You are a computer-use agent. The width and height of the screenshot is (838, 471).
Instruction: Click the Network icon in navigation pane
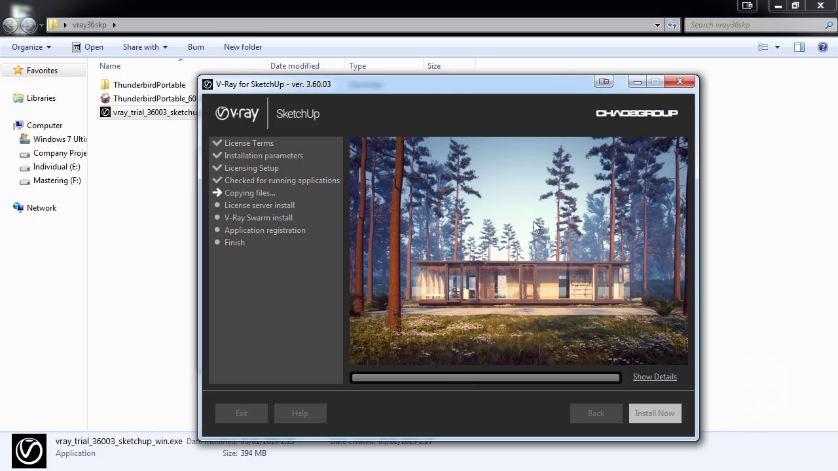coord(18,208)
